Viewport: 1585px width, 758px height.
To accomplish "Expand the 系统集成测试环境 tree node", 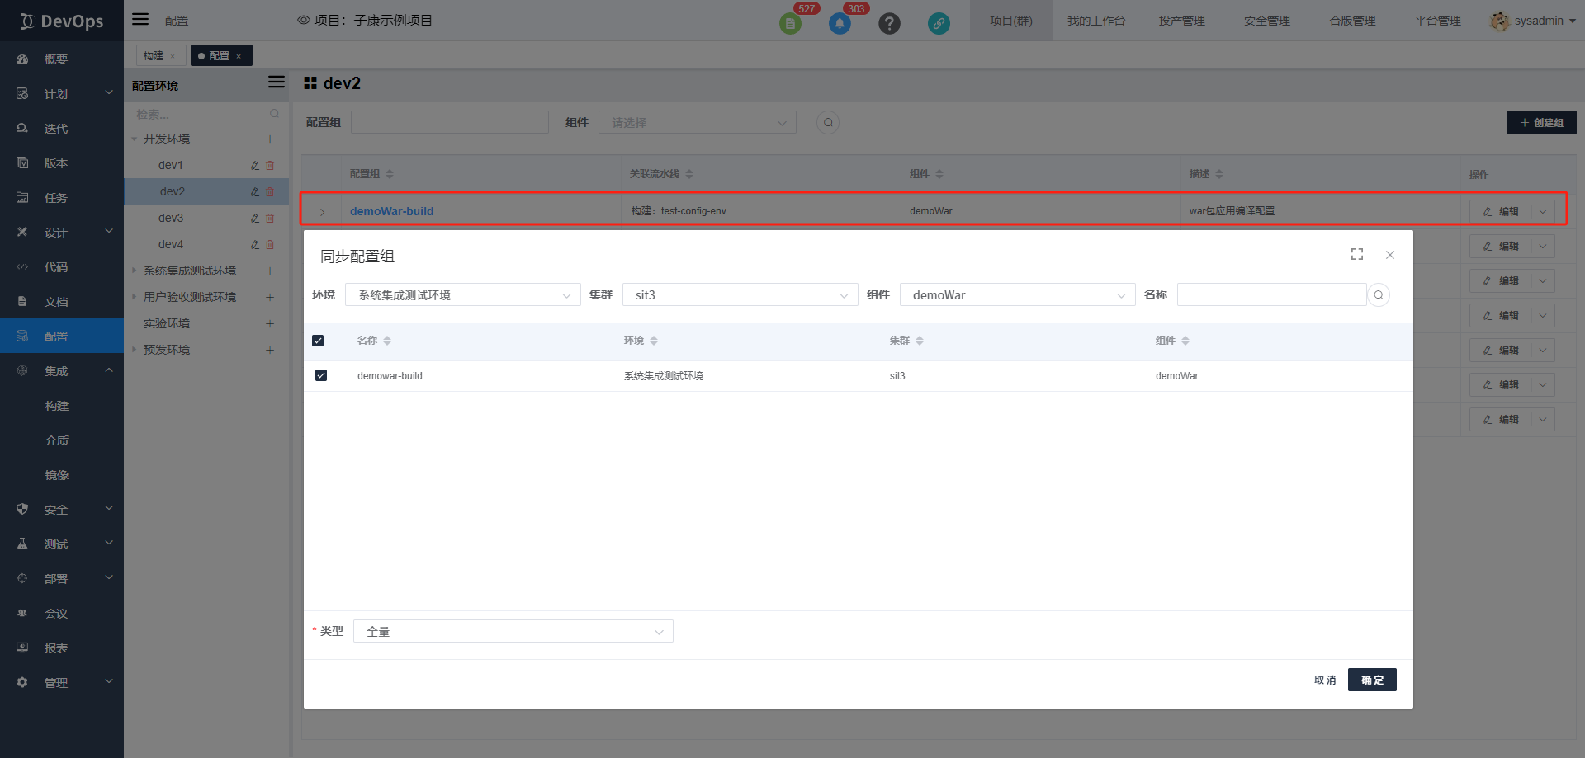I will click(x=135, y=271).
